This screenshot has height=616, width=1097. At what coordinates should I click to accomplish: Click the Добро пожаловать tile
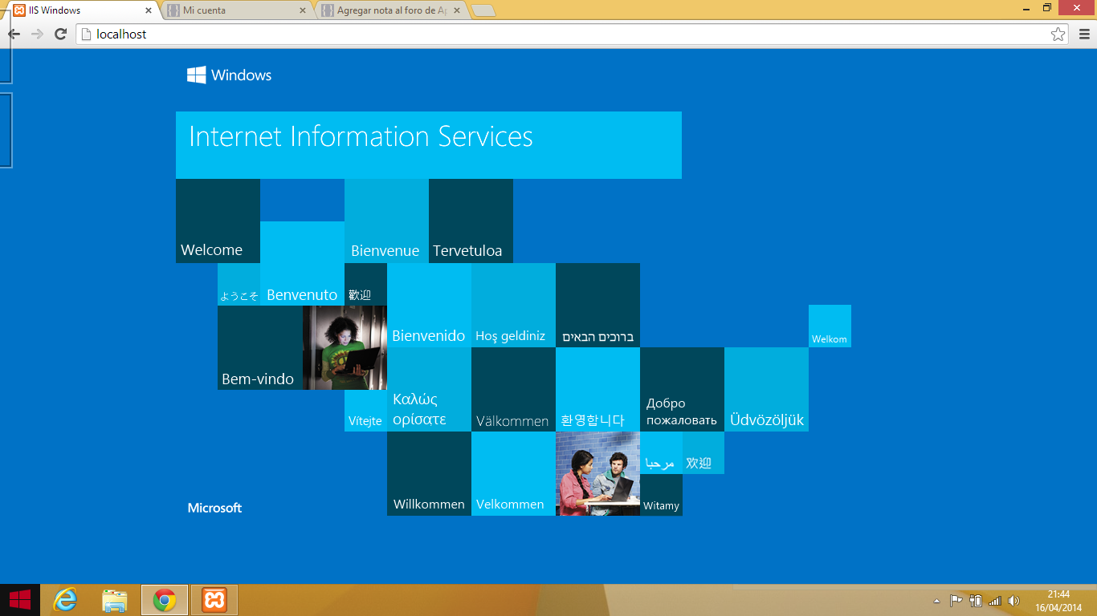click(682, 389)
